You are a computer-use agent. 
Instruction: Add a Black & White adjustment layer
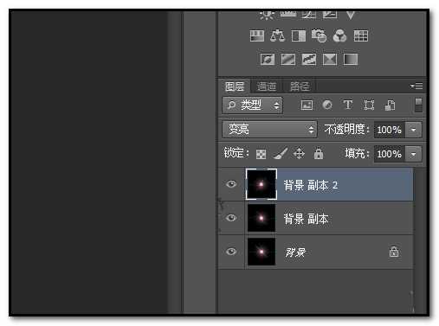point(299,36)
